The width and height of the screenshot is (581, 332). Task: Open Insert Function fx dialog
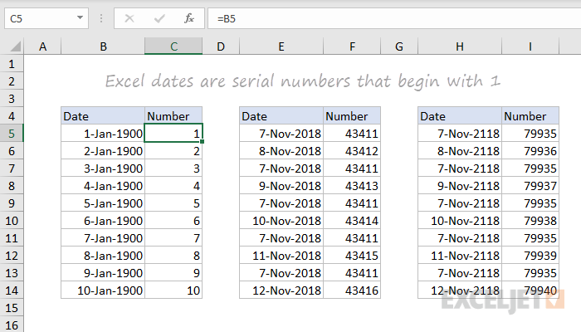(x=189, y=17)
